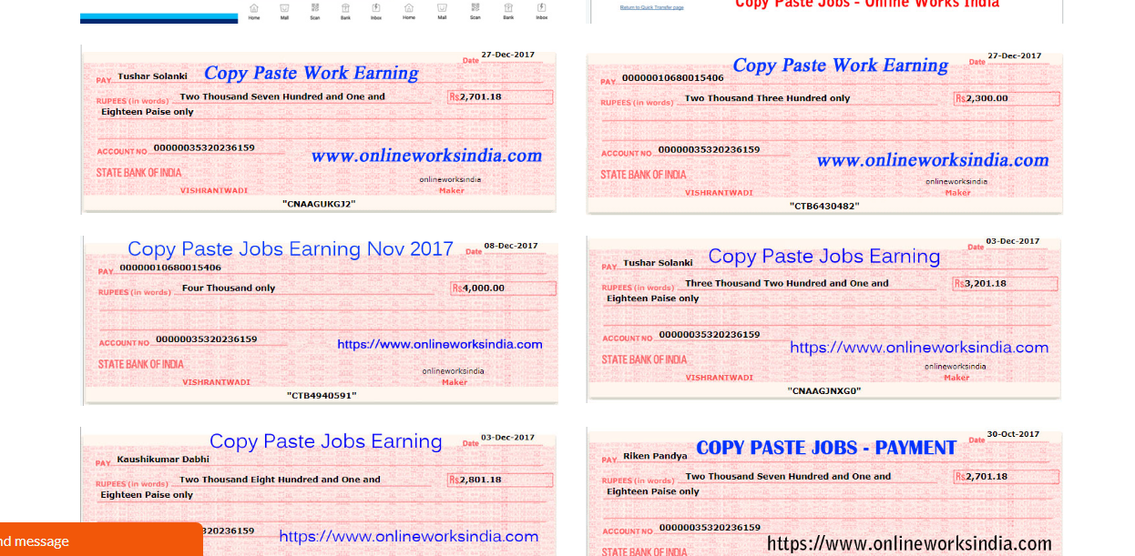
Task: Open the cheque image coded CNAAGUKGJ2
Action: 318,129
